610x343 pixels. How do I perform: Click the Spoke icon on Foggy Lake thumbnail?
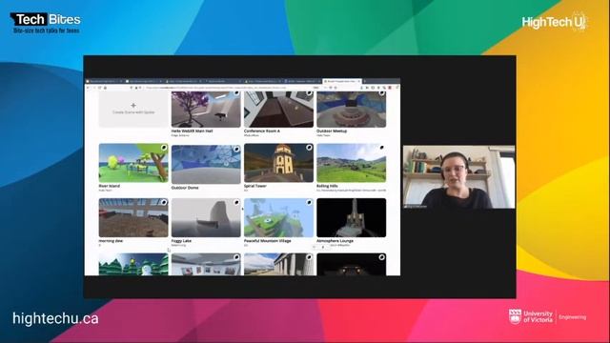(x=236, y=203)
